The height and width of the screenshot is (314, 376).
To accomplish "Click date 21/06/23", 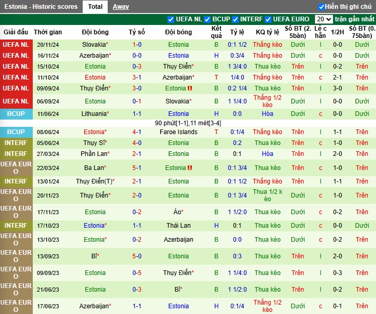I will [48, 290].
